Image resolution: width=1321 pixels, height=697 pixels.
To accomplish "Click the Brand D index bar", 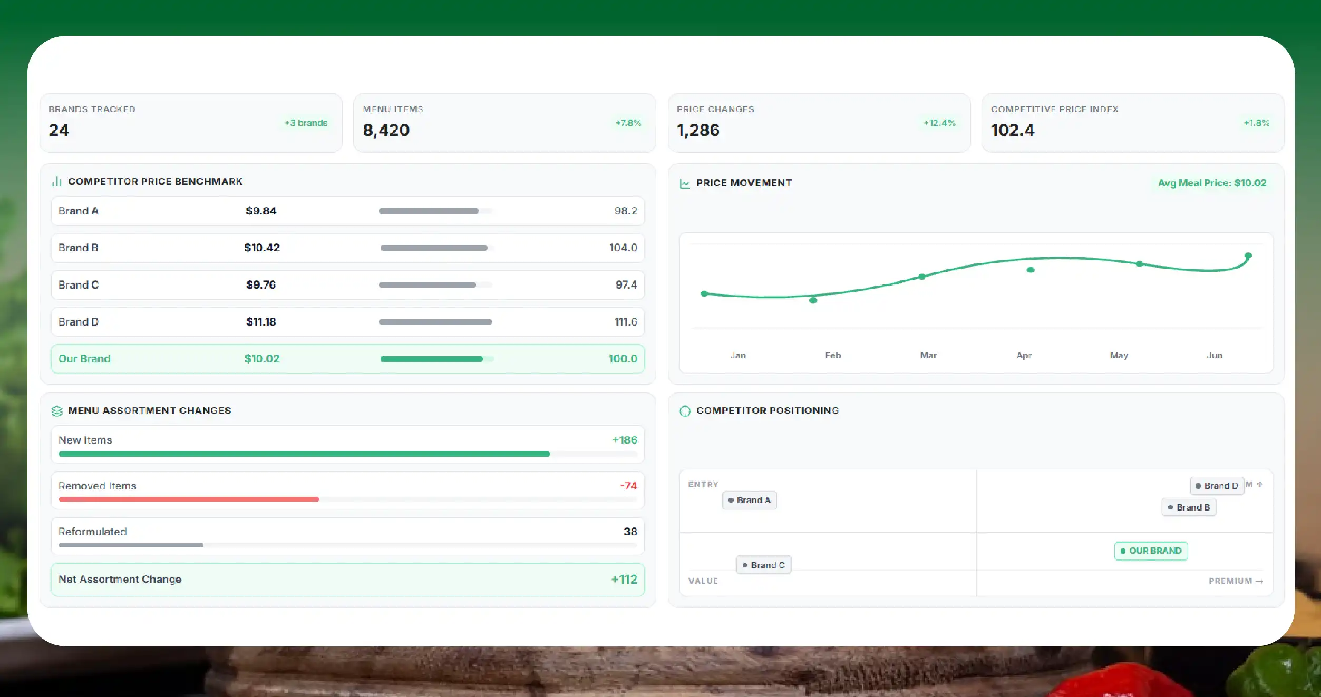I will (x=435, y=322).
